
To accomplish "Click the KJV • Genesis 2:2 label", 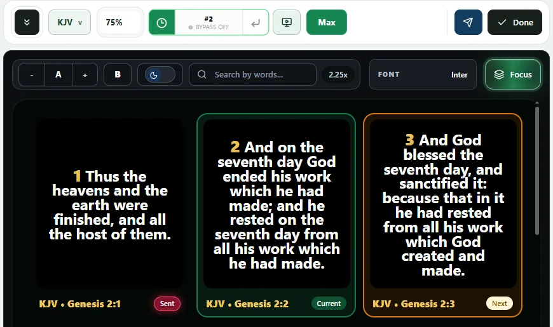I will 247,304.
